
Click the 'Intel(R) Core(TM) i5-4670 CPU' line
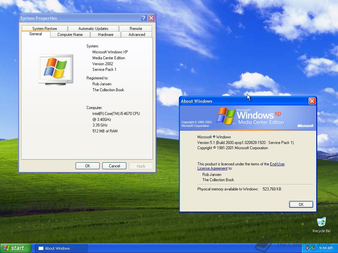(116, 114)
